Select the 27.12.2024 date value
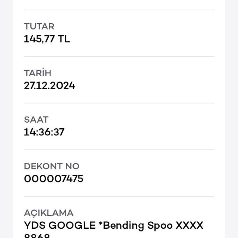The height and width of the screenshot is (238, 238). click(49, 86)
